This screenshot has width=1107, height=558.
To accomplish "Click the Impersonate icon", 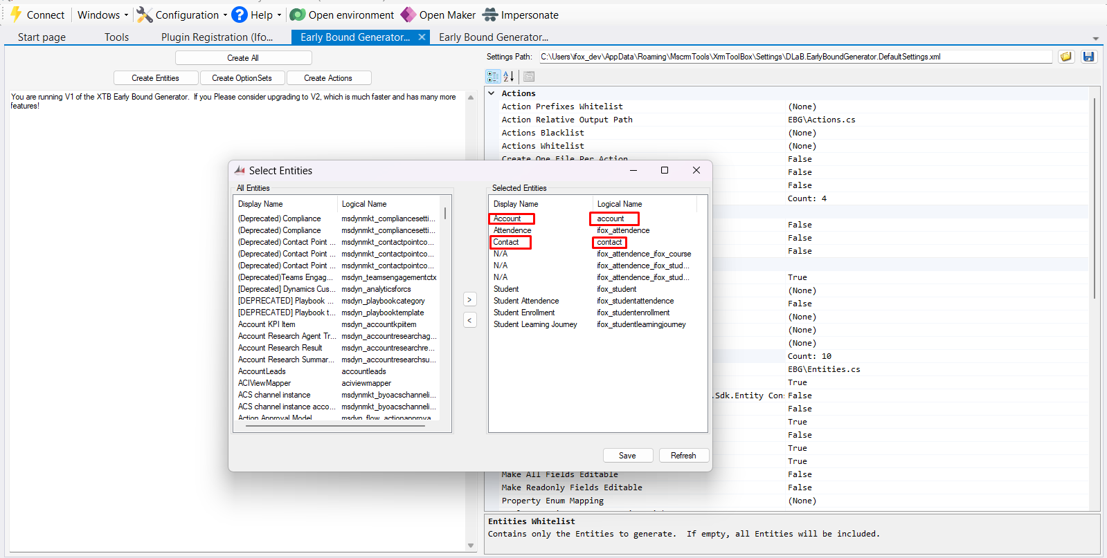I will point(490,15).
